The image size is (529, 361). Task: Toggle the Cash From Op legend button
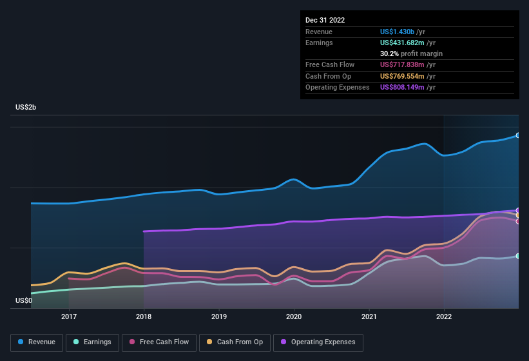point(235,342)
